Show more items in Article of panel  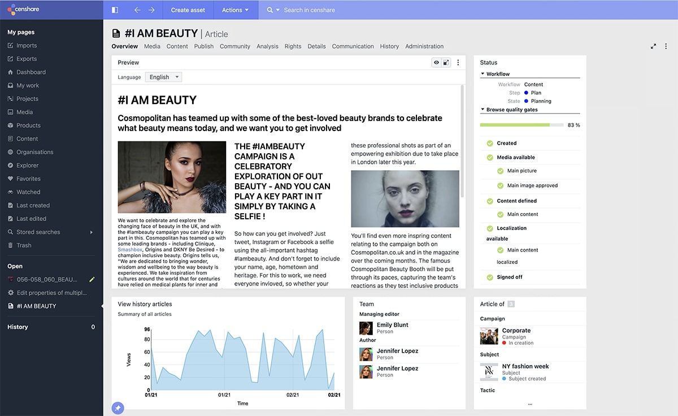pyautogui.click(x=530, y=404)
